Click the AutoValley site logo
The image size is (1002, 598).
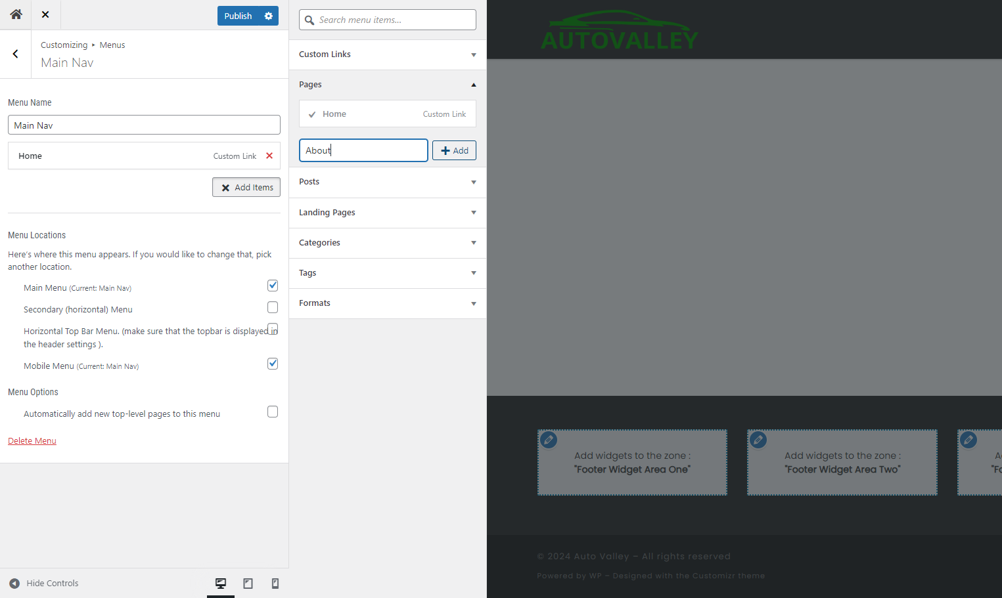[619, 30]
